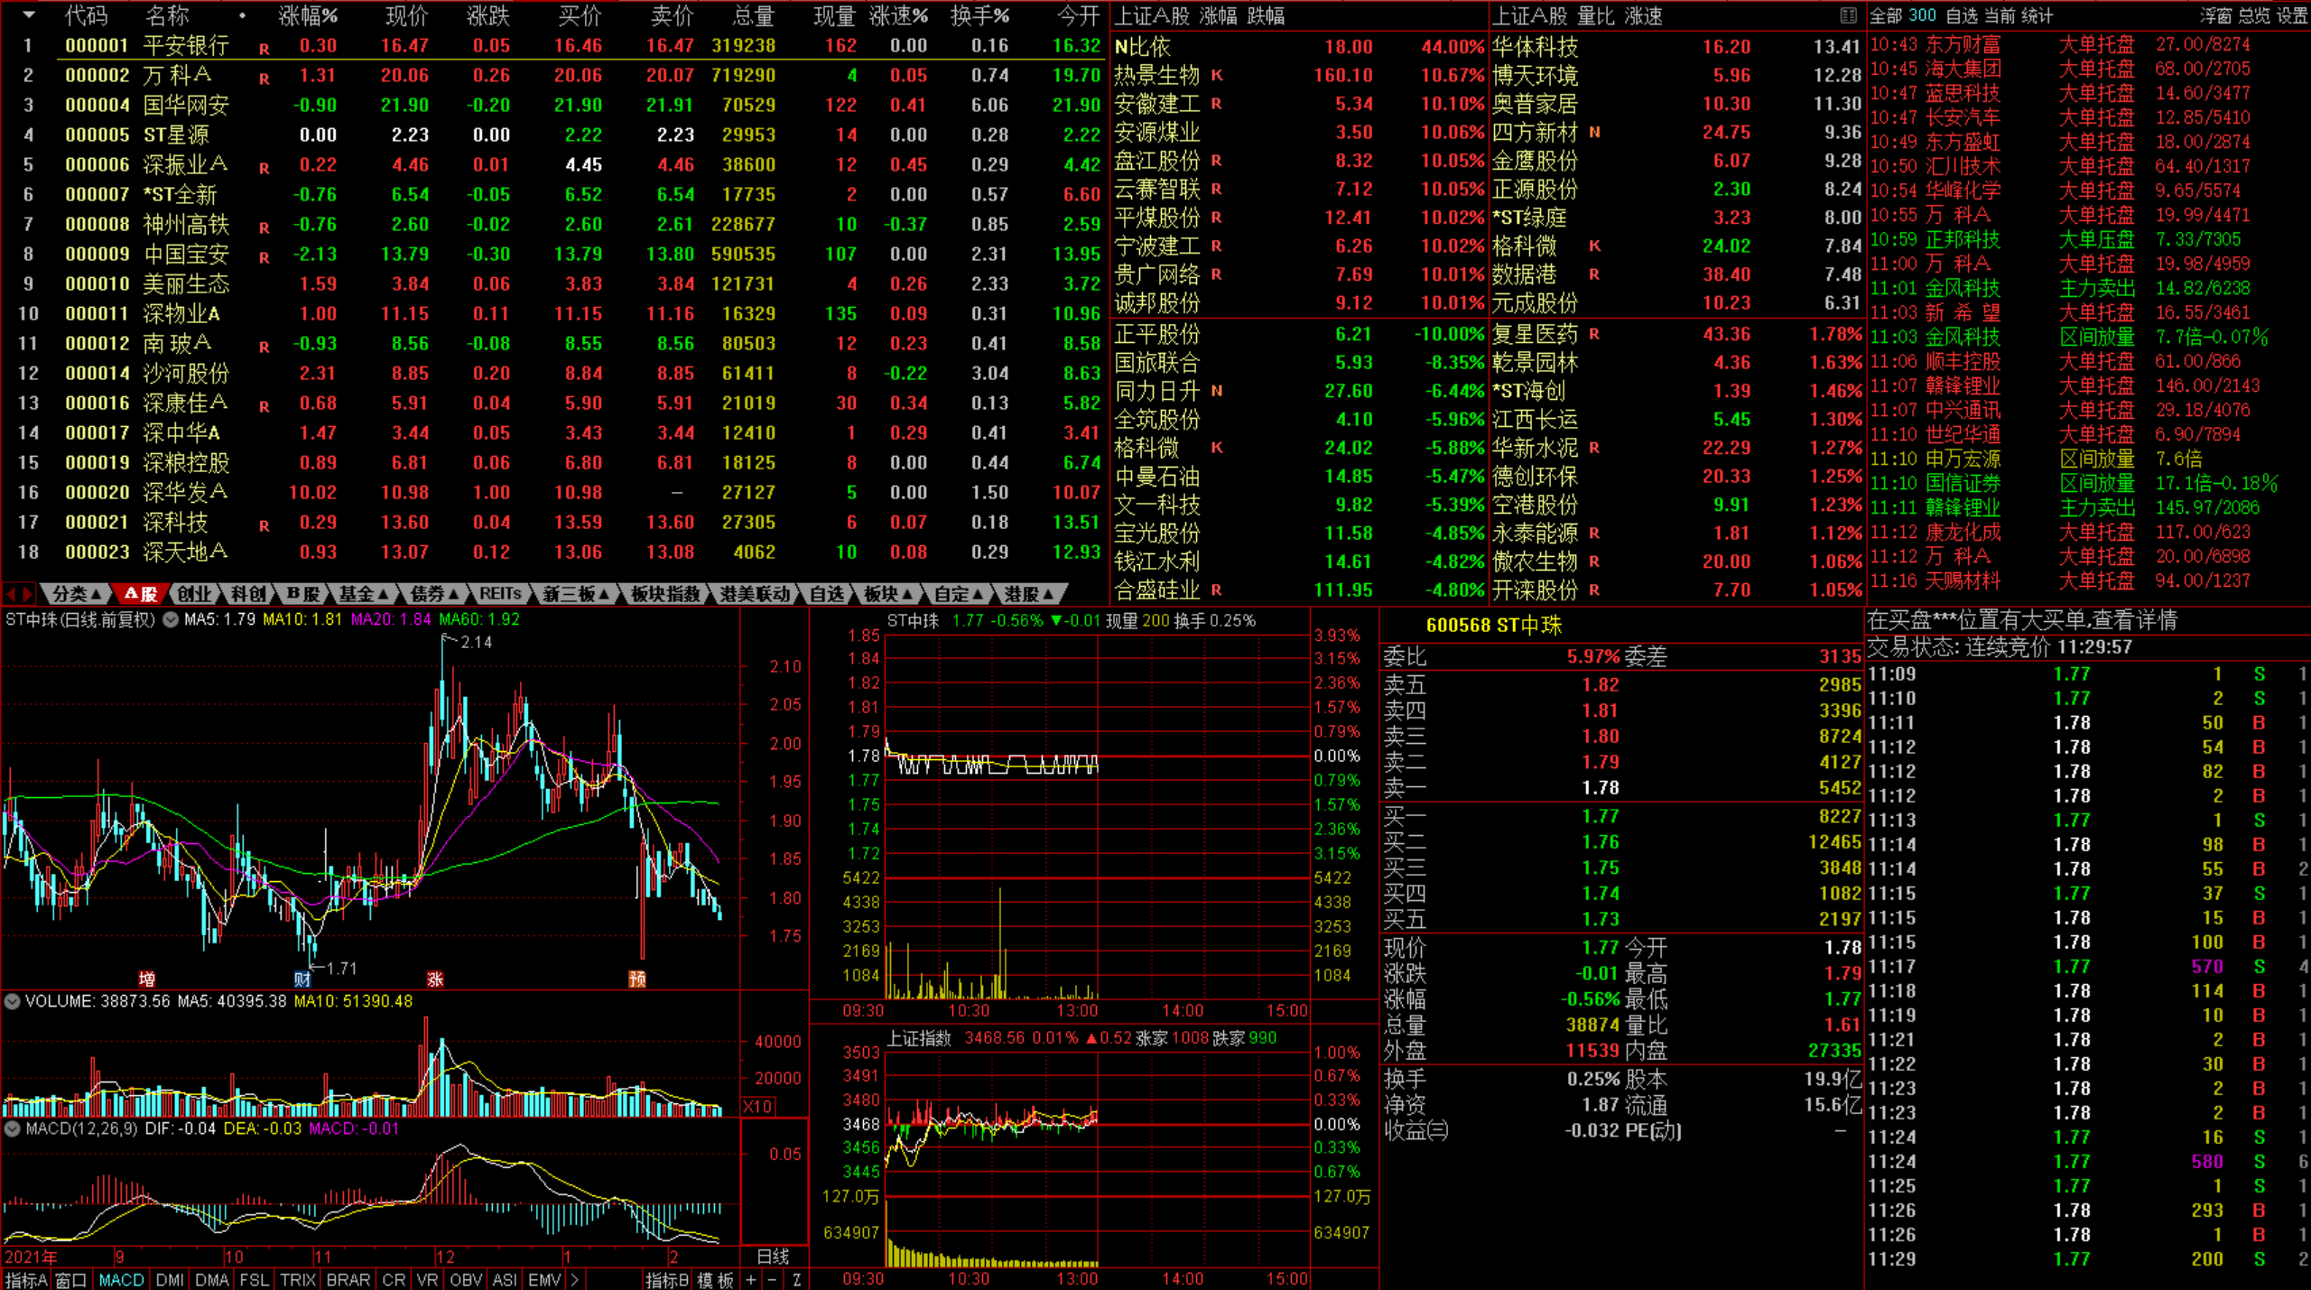This screenshot has height=1290, width=2311.
Task: Toggle the MACD indicator round button
Action: (13, 1128)
